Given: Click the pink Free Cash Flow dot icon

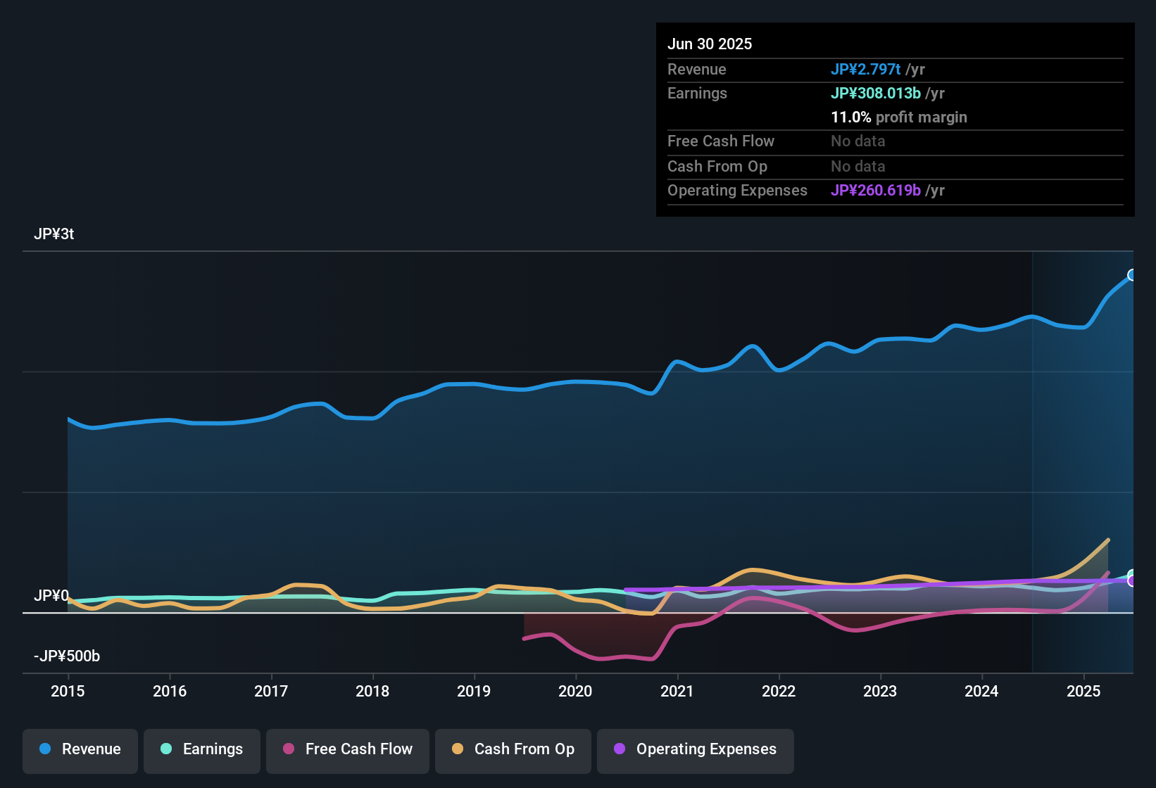Looking at the screenshot, I should click(x=288, y=749).
